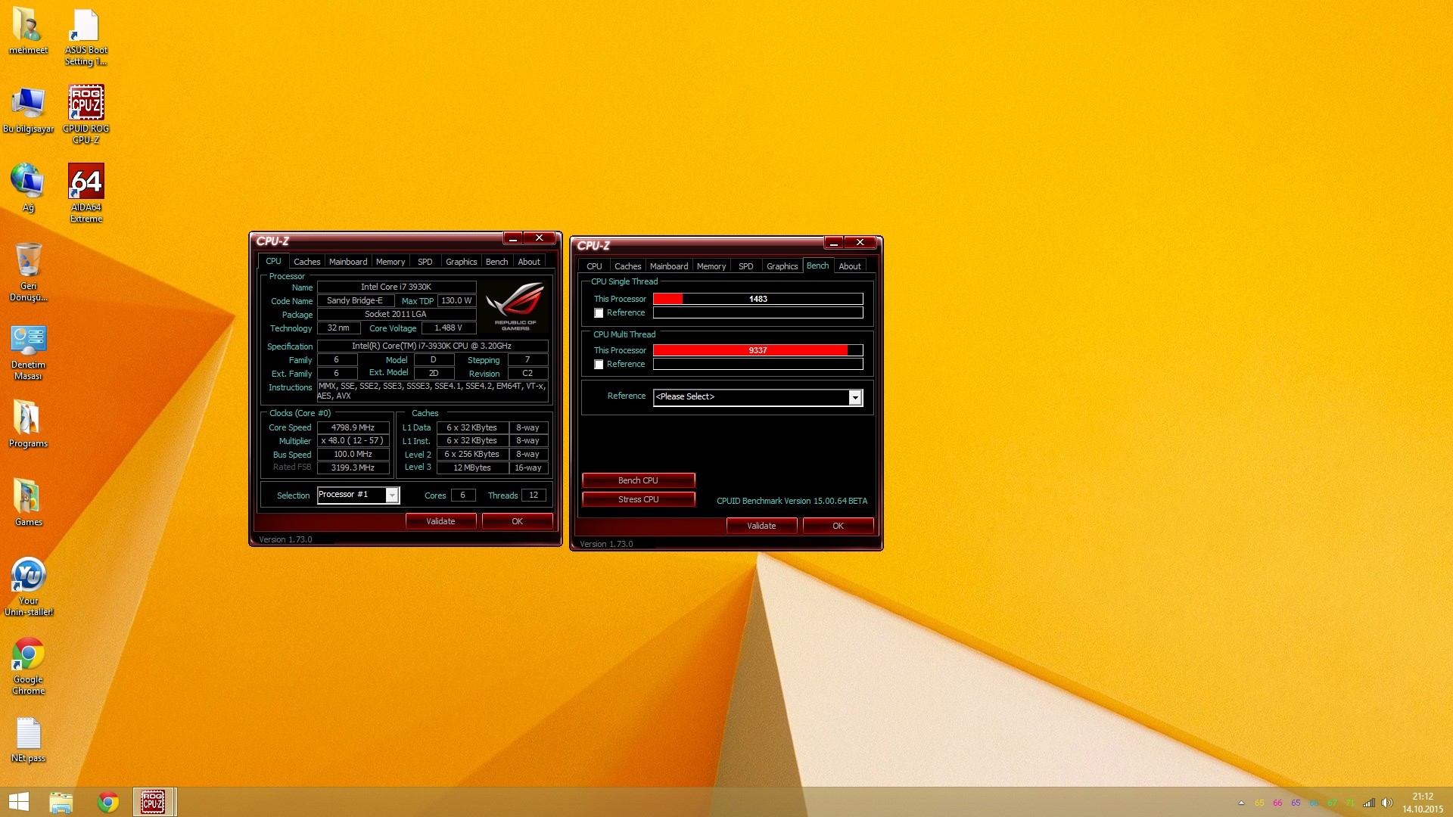Click the Stress CPU button

pos(638,499)
